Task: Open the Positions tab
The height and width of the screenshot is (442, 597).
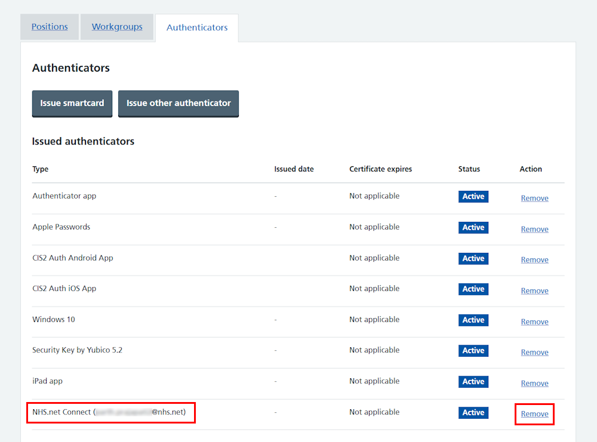Action: pos(50,27)
